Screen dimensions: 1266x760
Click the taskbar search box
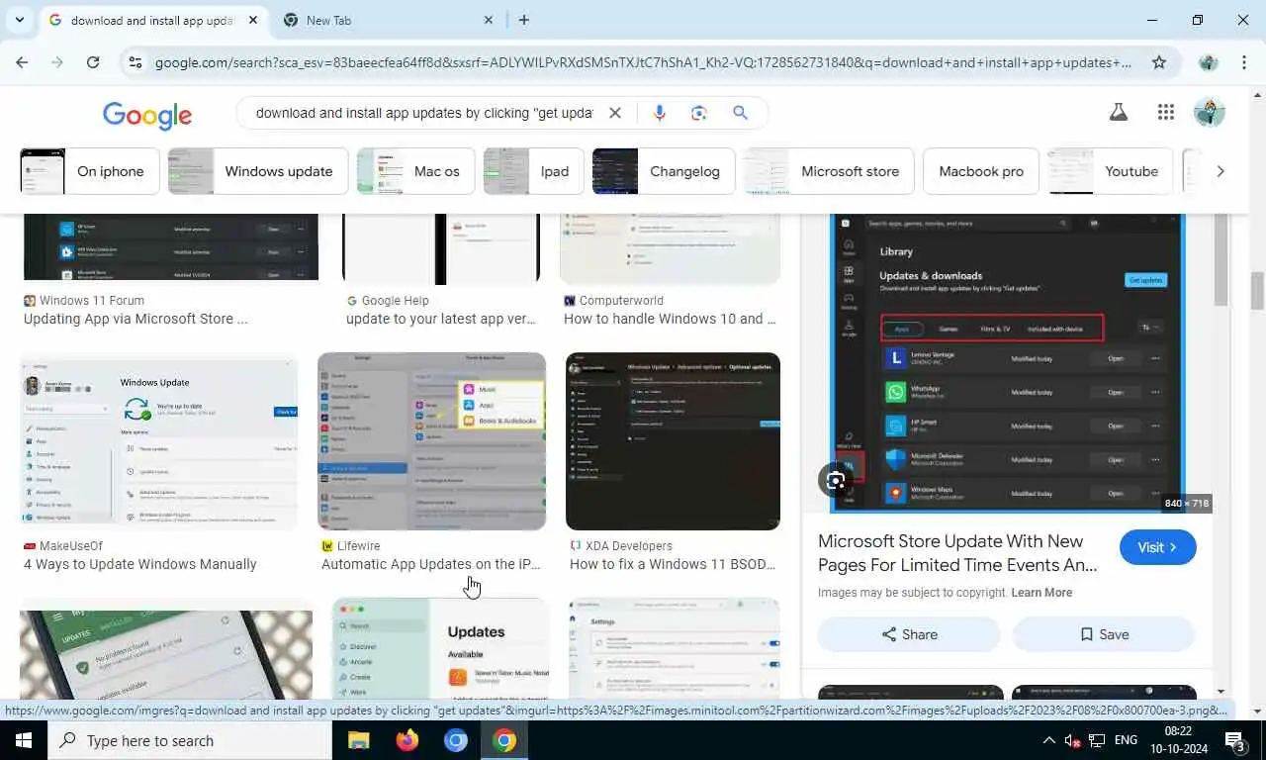pyautogui.click(x=190, y=740)
